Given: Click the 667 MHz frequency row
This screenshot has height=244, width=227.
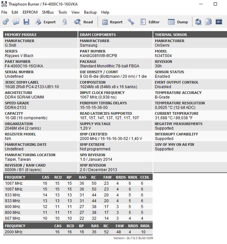Looking at the screenshot, I should pos(78,218).
